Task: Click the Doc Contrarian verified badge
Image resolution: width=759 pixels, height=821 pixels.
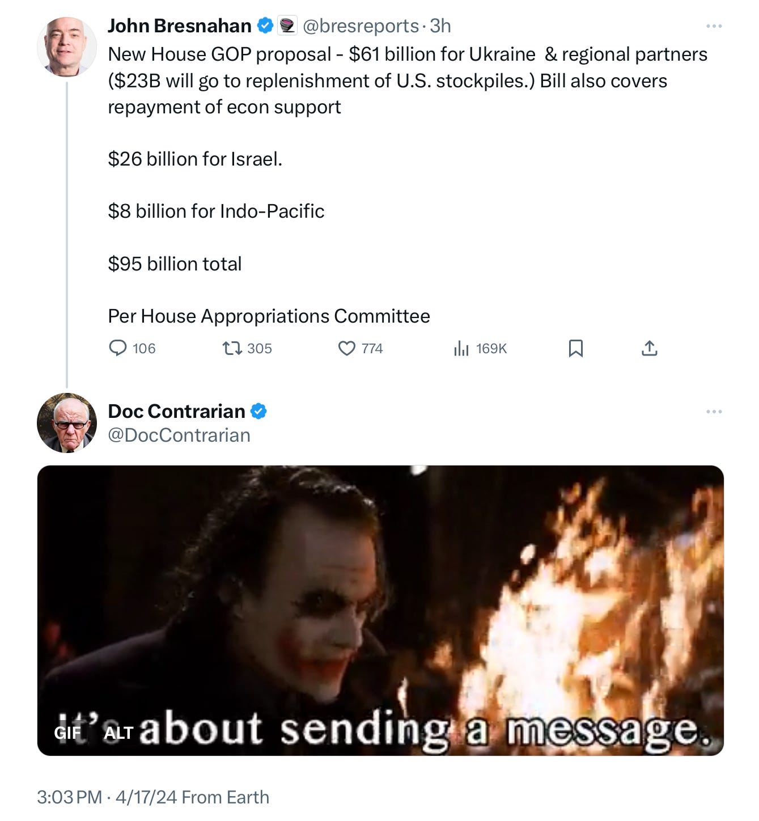Action: click(x=258, y=411)
